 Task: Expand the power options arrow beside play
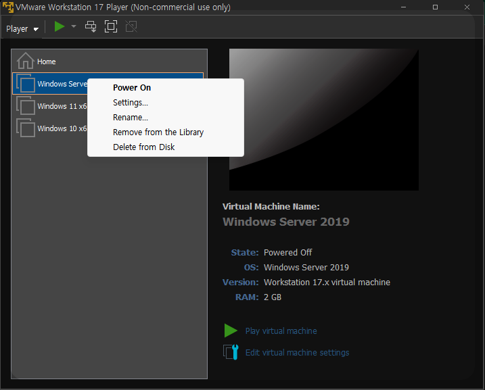click(74, 26)
